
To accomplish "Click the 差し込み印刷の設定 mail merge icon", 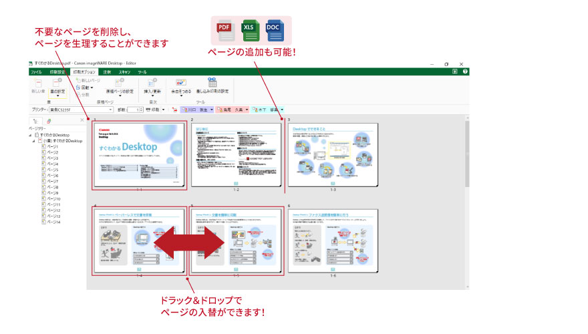I will (212, 82).
